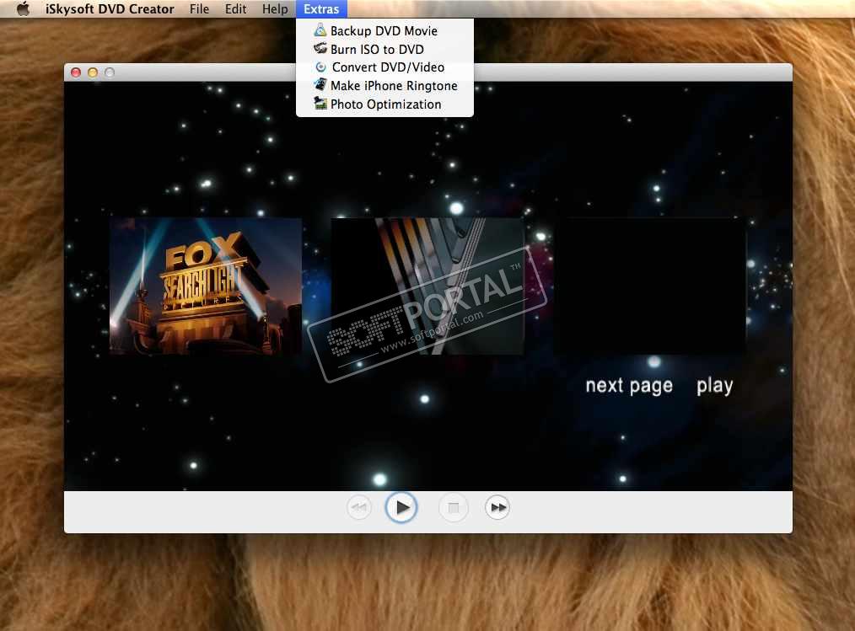Image resolution: width=855 pixels, height=631 pixels.
Task: Click the fast-forward playback button
Action: [x=497, y=507]
